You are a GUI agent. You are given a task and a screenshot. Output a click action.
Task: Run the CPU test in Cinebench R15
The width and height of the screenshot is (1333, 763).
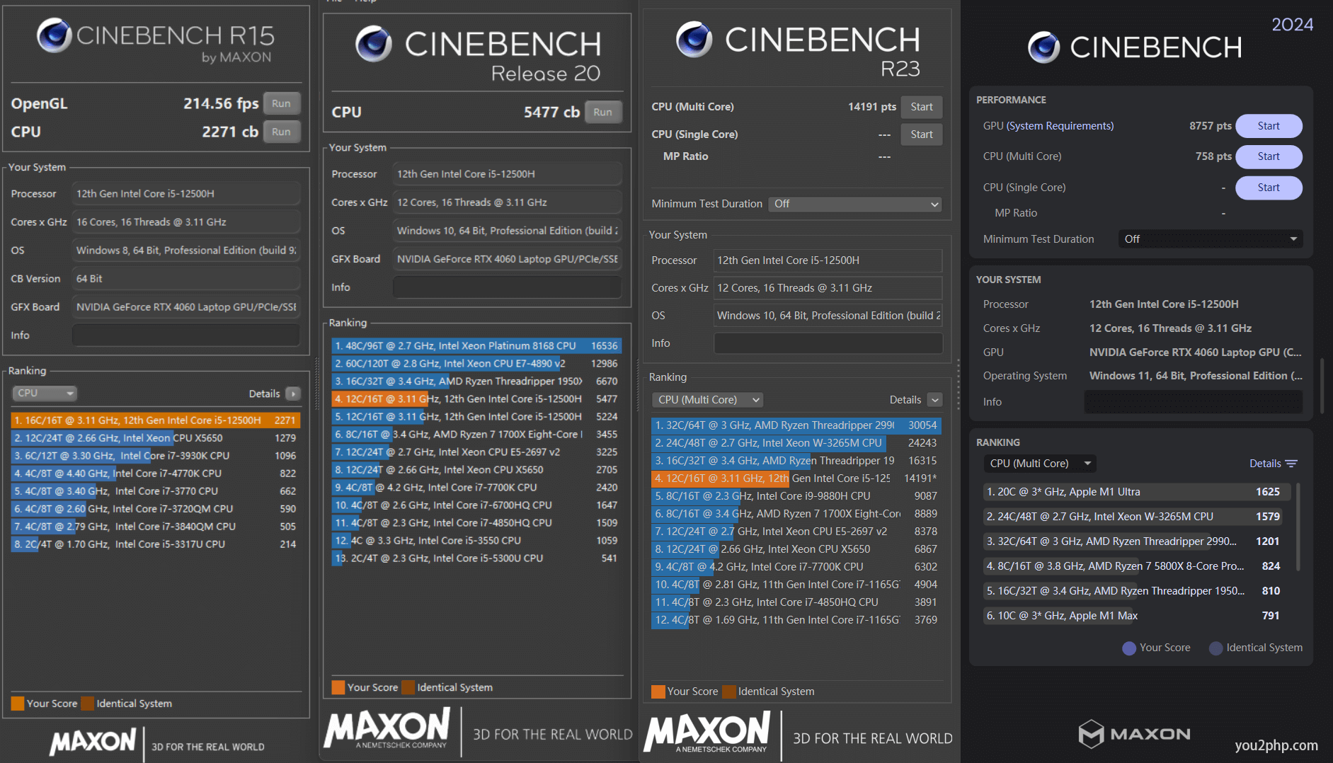[x=281, y=132]
